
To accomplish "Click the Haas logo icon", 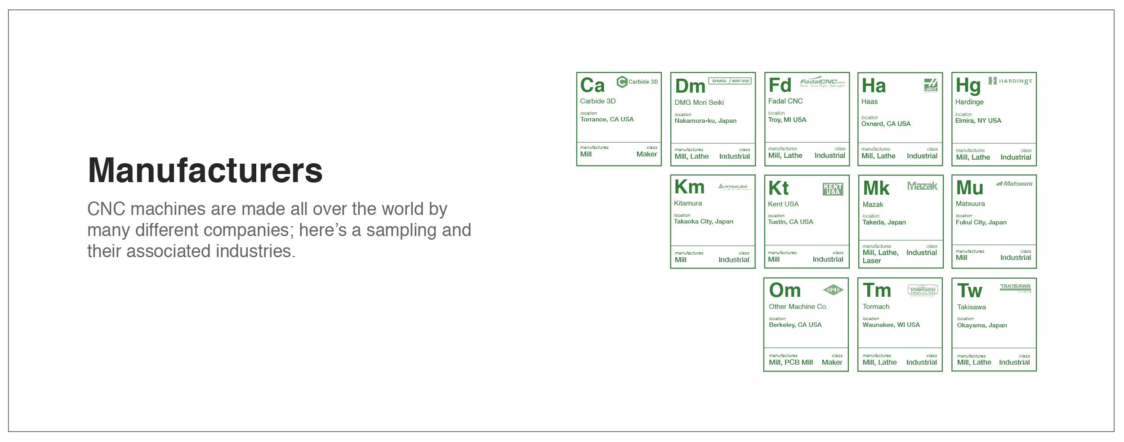I will (x=930, y=85).
